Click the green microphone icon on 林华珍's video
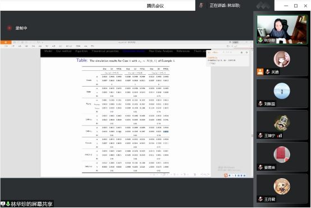The image size is (311, 208). click(260, 40)
